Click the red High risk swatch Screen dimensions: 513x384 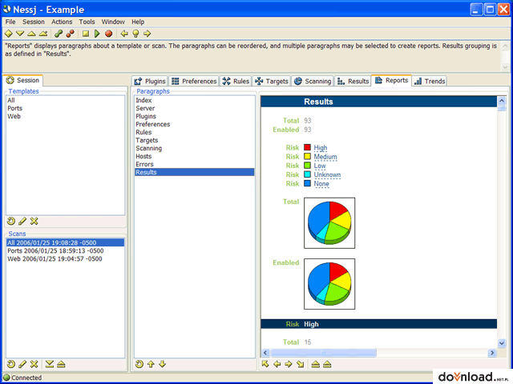pos(307,147)
